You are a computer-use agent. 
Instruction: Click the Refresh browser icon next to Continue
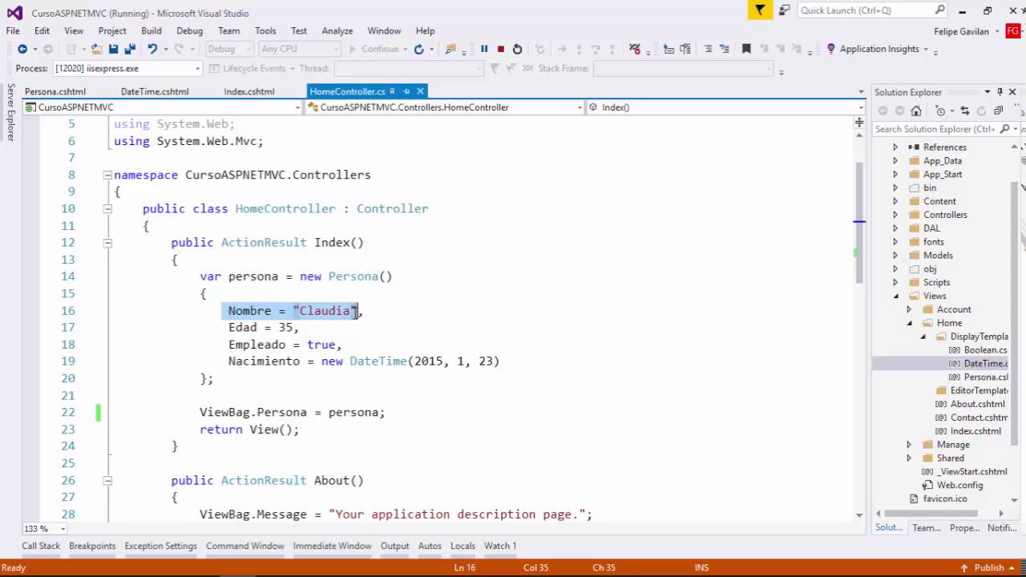[418, 49]
